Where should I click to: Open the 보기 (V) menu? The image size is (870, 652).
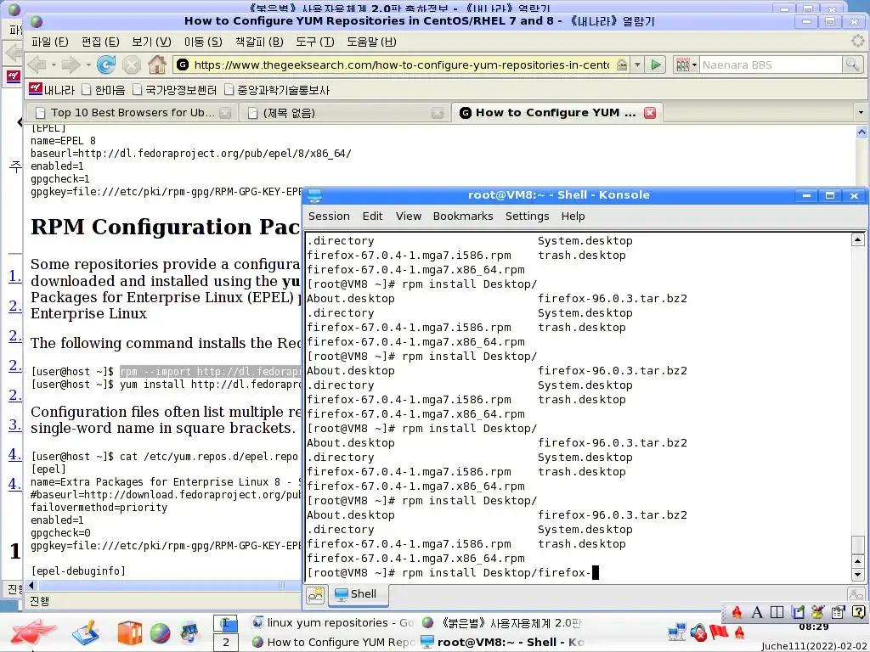[151, 42]
